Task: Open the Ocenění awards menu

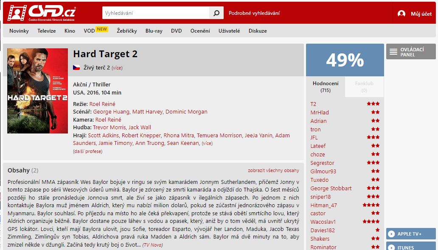Action: coord(200,31)
